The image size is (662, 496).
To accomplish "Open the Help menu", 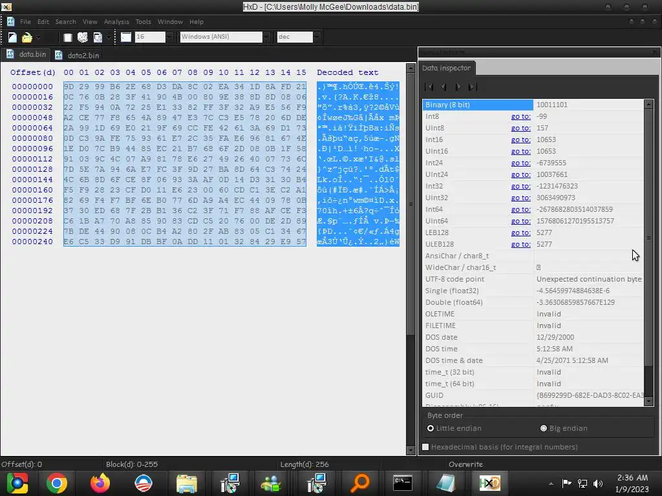I will click(x=197, y=21).
